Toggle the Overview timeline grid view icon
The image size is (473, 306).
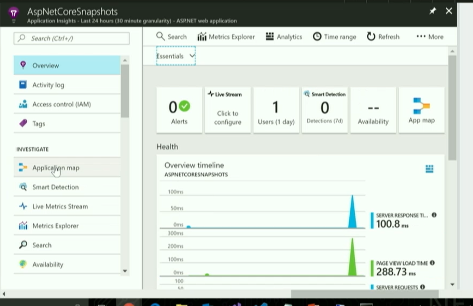click(429, 169)
